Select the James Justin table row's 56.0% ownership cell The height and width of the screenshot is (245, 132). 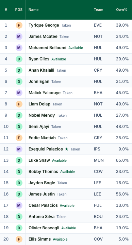pos(121,194)
